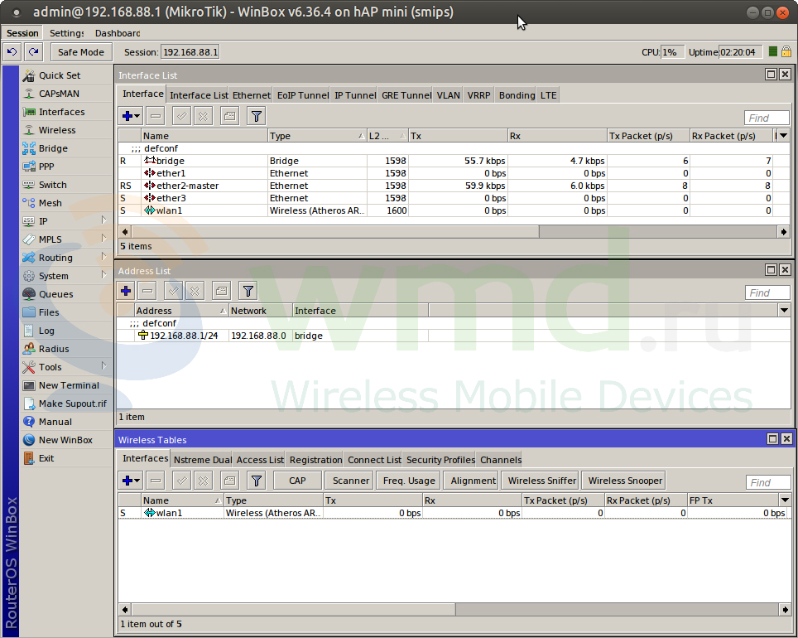This screenshot has height=638, width=798.
Task: Expand the System submenu in sidebar
Action: (x=103, y=275)
